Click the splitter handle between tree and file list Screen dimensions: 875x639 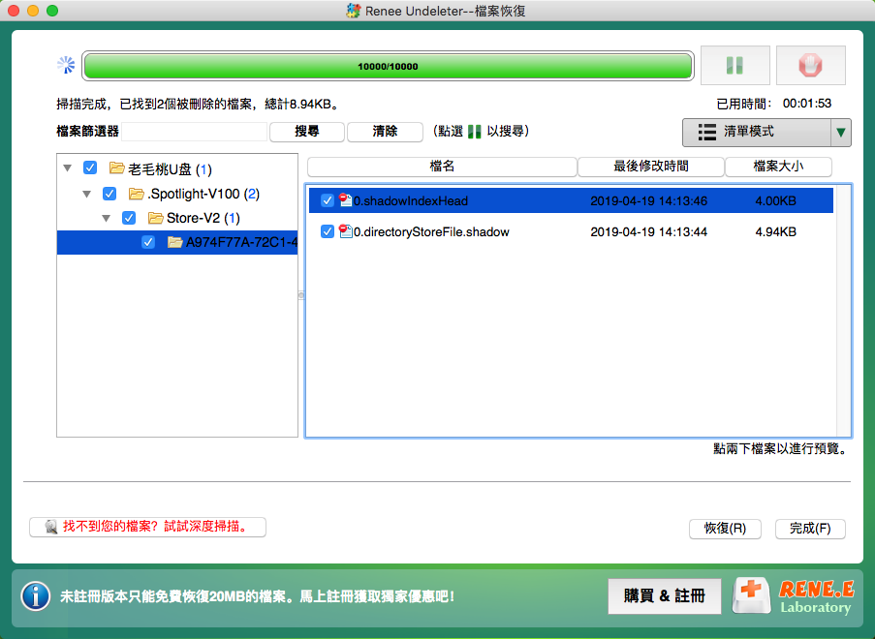301,295
